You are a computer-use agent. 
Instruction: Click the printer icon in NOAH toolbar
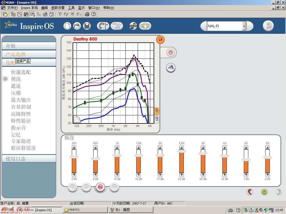coord(87,14)
